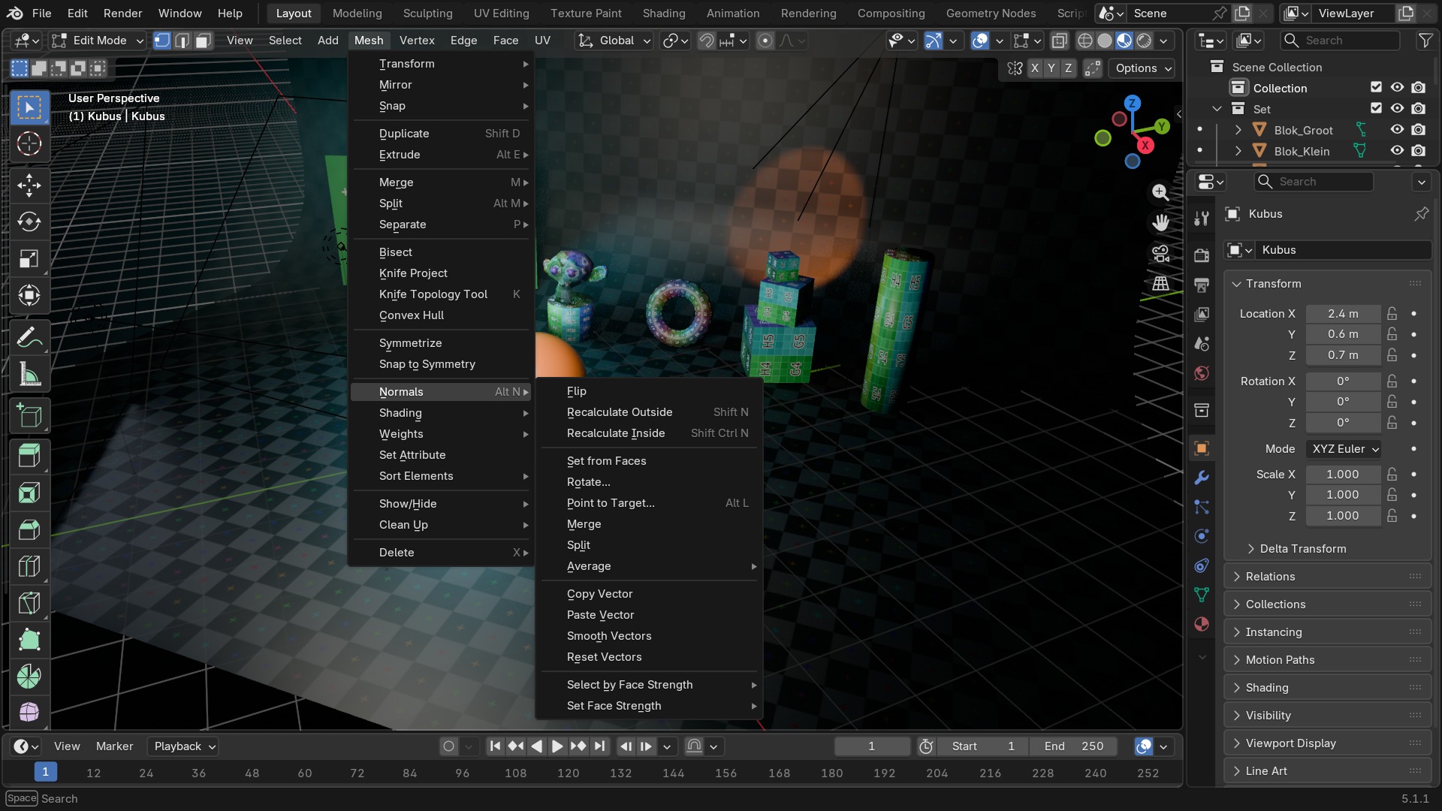1442x811 pixels.
Task: Select the Rotate tool
Action: click(x=29, y=222)
